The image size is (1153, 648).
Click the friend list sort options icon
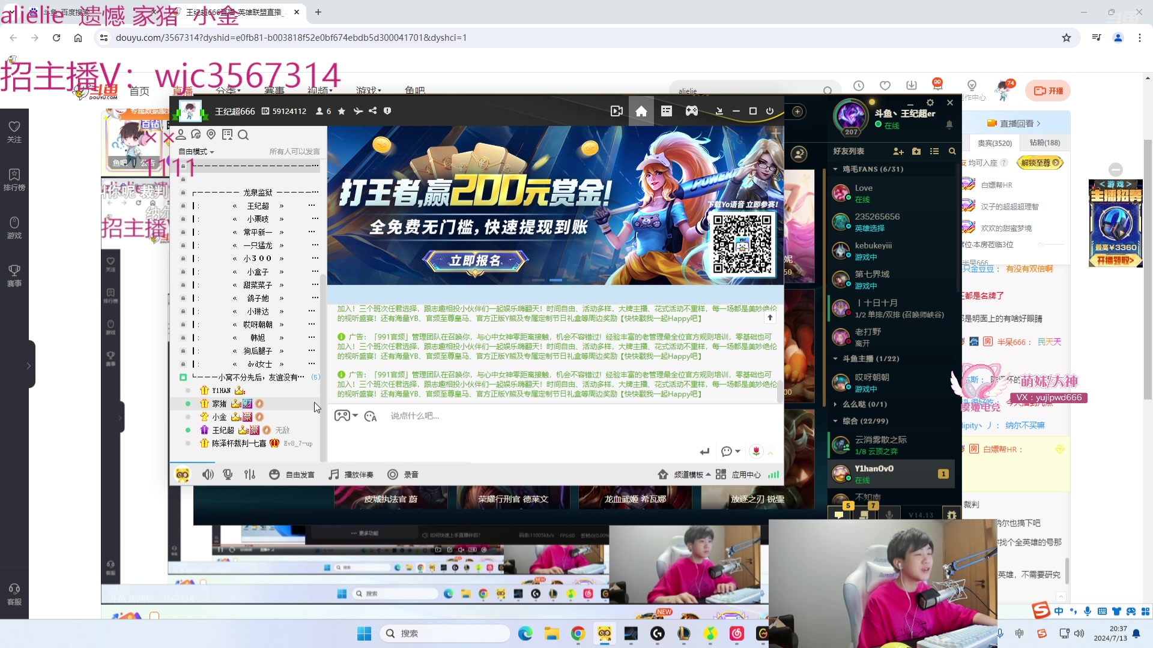[934, 151]
